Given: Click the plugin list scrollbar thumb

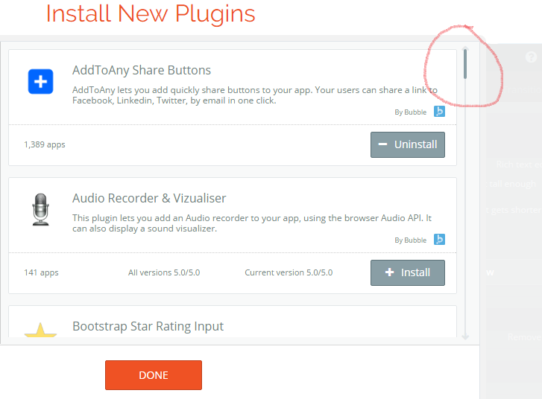Looking at the screenshot, I should click(x=465, y=64).
